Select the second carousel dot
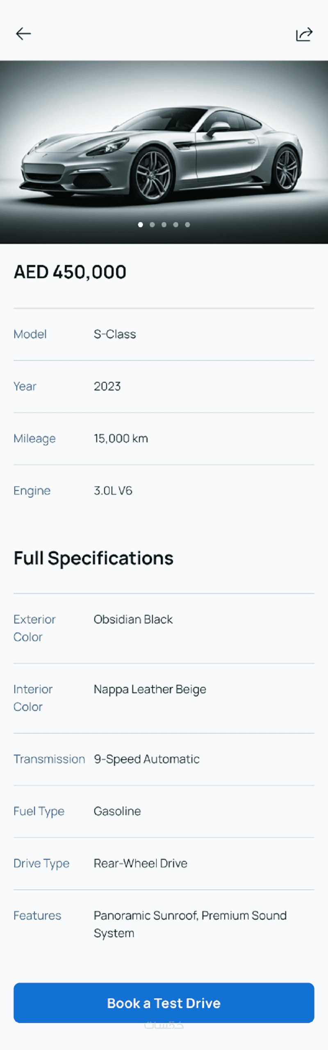 [x=152, y=225]
